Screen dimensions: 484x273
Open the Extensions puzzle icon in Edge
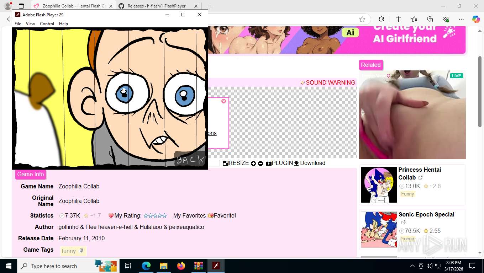tap(381, 19)
